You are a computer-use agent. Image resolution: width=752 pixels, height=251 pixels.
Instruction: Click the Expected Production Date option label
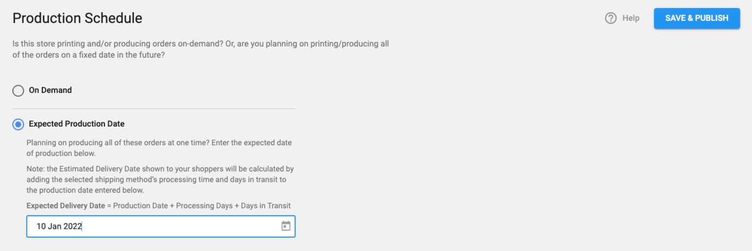click(x=77, y=124)
